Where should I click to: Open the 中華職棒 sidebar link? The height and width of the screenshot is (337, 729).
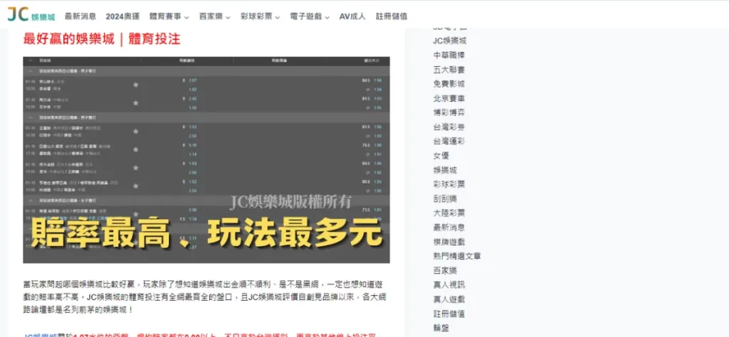click(x=449, y=55)
